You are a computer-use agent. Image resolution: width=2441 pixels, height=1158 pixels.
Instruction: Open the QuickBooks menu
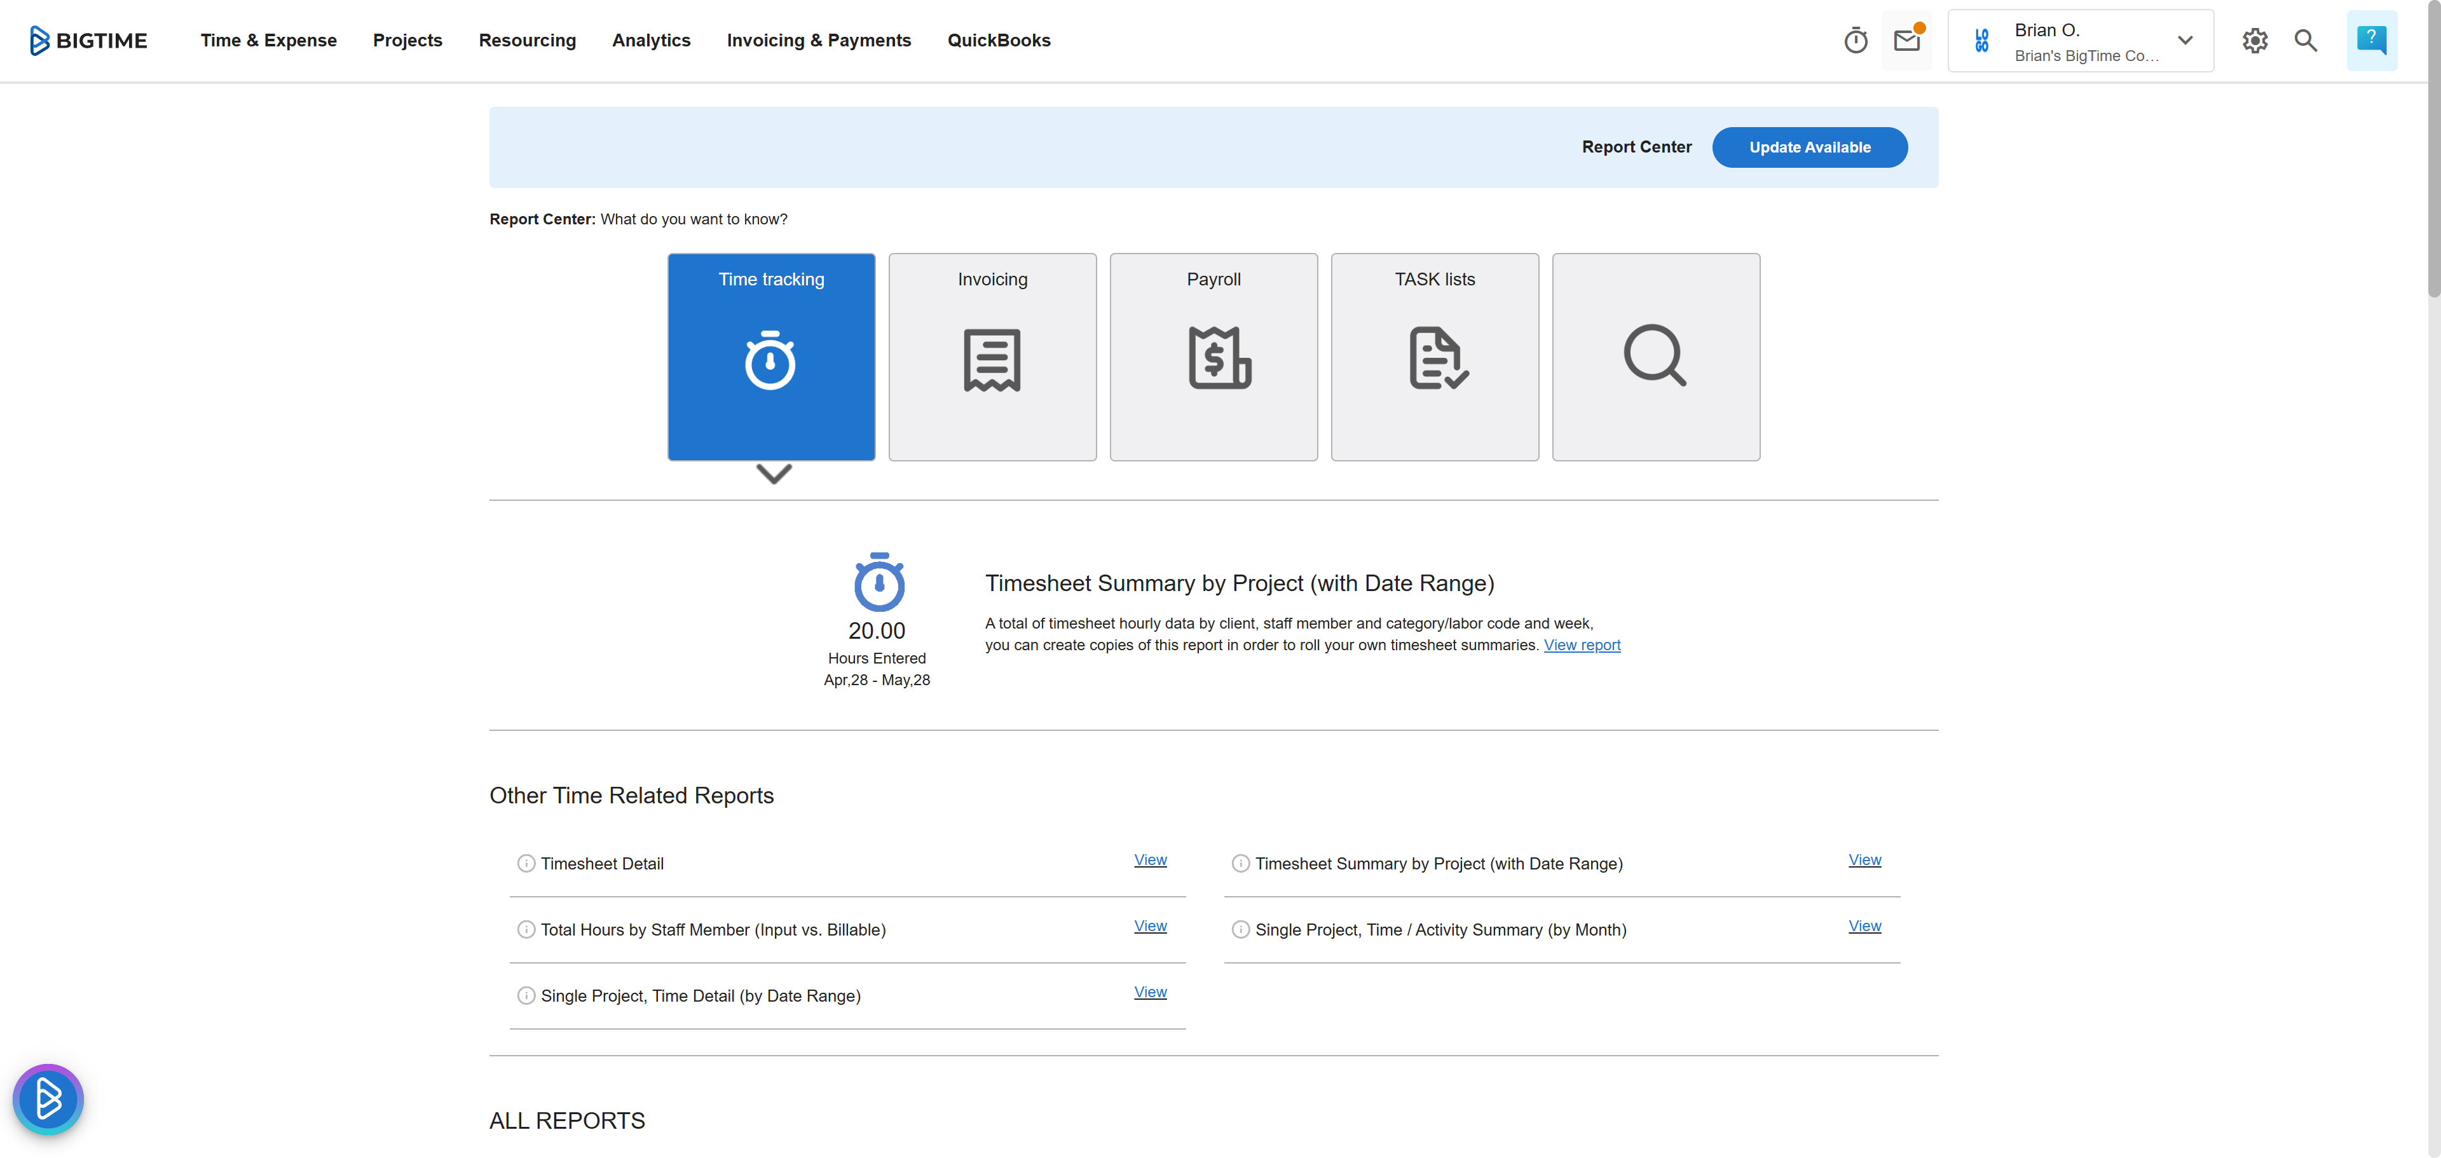(x=999, y=41)
